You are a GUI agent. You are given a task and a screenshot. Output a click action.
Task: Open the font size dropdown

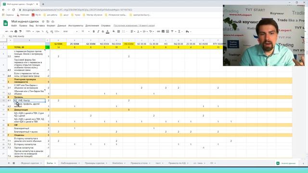[86, 31]
